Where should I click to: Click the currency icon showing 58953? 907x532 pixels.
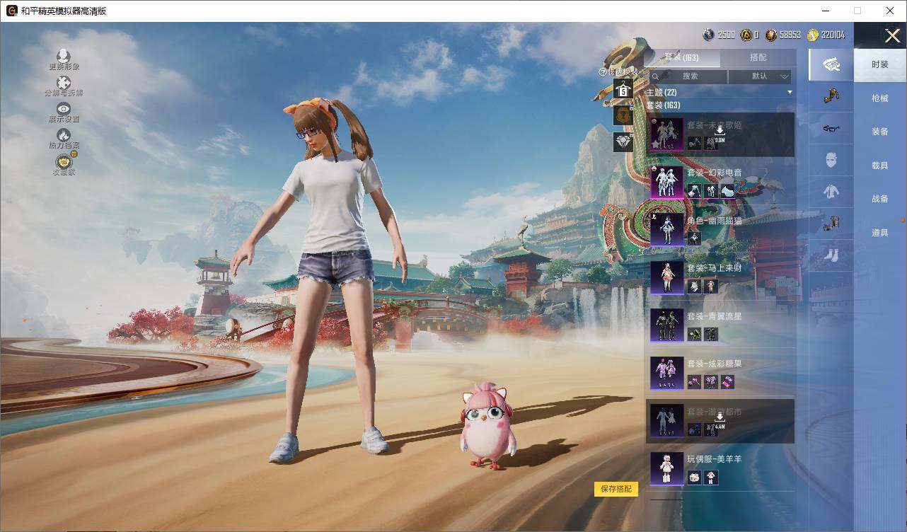[x=771, y=35]
